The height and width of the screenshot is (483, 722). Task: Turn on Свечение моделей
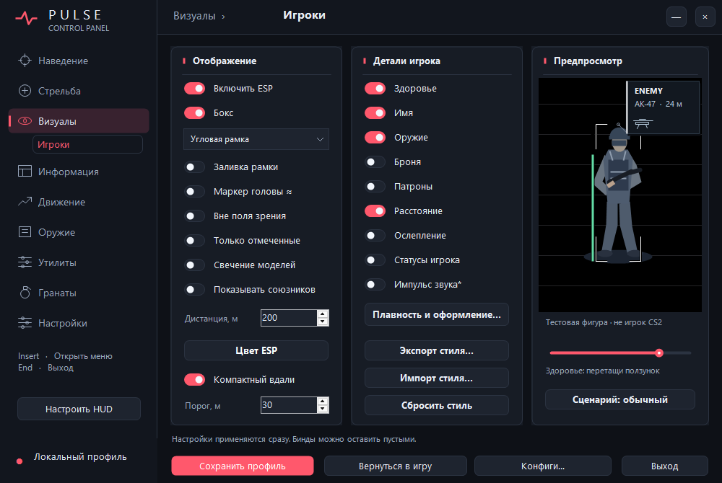[x=194, y=265]
